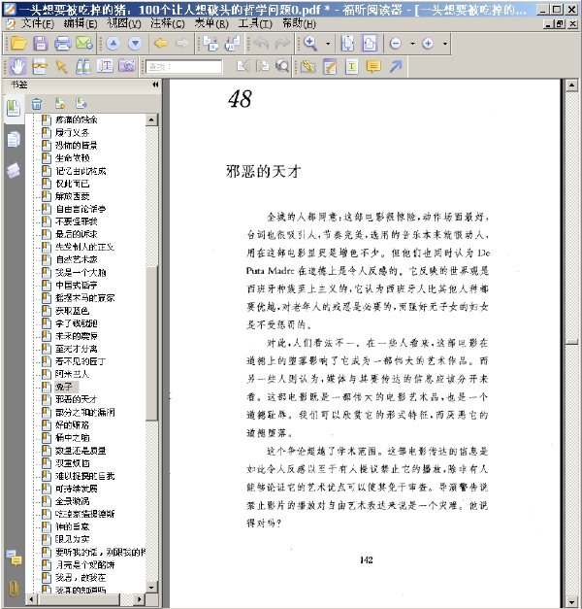Click the zoom out minus button
The image size is (582, 609).
click(x=396, y=43)
